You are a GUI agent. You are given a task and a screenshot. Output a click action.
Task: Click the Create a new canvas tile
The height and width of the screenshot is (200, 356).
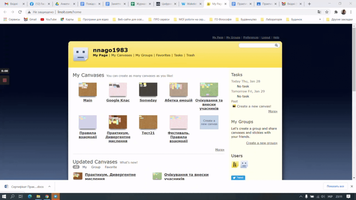click(209, 122)
